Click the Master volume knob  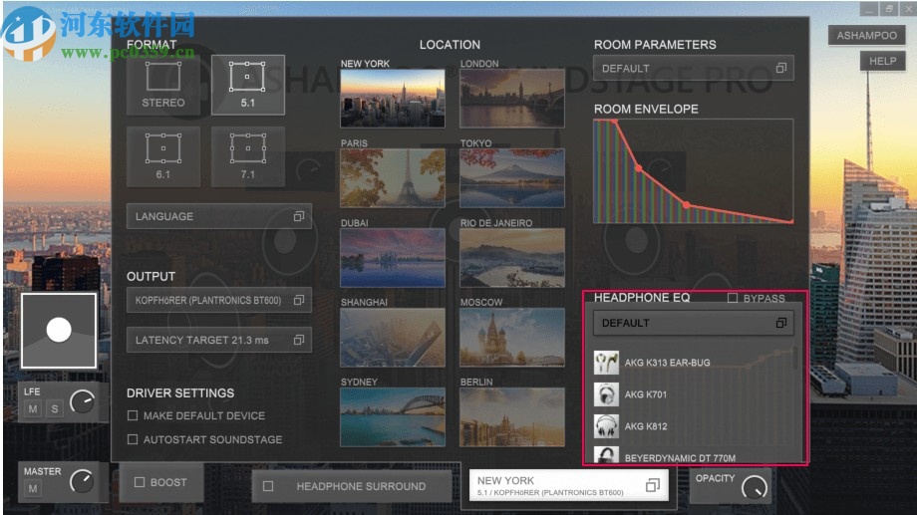pyautogui.click(x=82, y=482)
